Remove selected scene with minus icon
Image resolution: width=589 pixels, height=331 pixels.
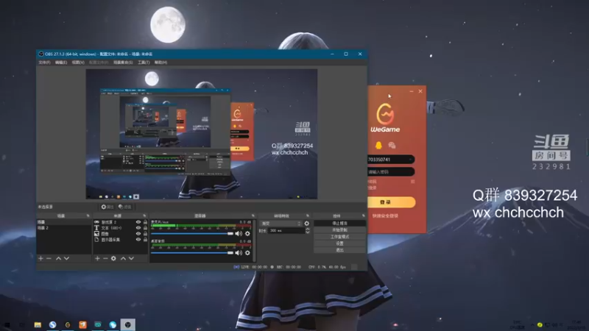49,258
